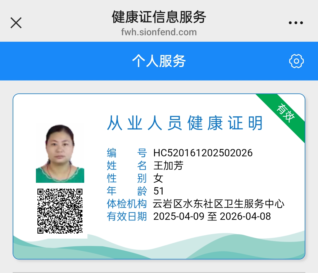Click the 健康证信息服务 page title
This screenshot has height=273, width=318.
159,17
